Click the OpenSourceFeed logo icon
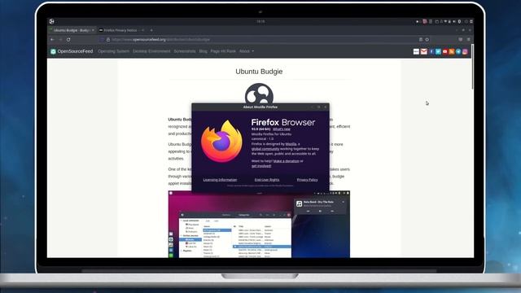This screenshot has width=521, height=293. click(x=53, y=51)
